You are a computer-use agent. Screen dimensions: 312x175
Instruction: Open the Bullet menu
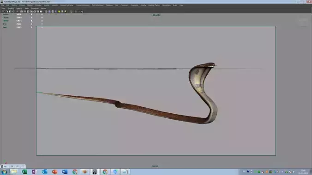coord(175,5)
